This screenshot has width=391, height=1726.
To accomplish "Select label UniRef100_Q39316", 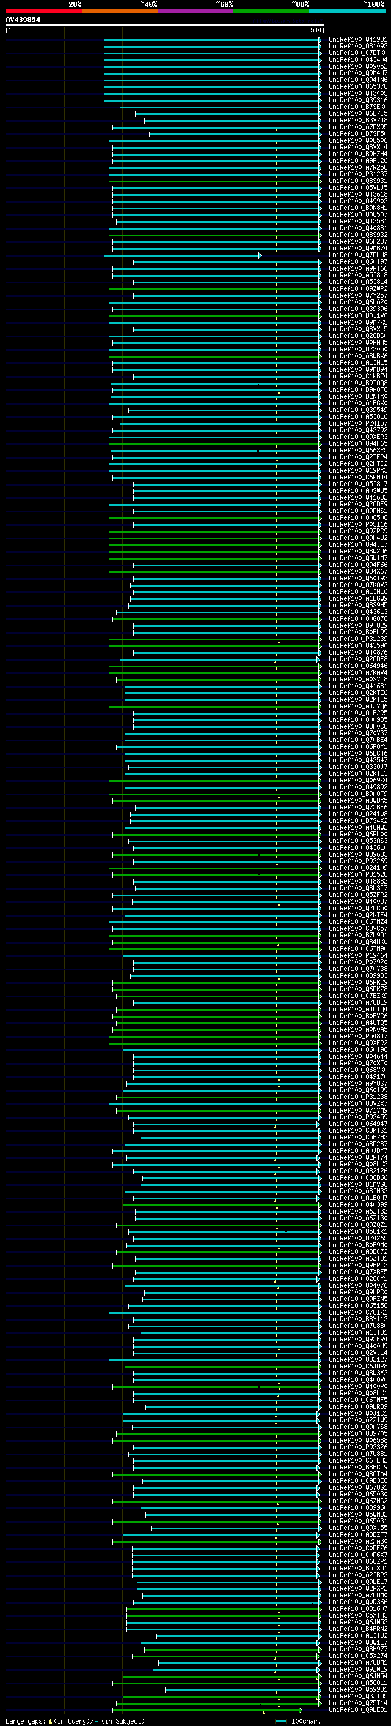I will click(x=358, y=100).
